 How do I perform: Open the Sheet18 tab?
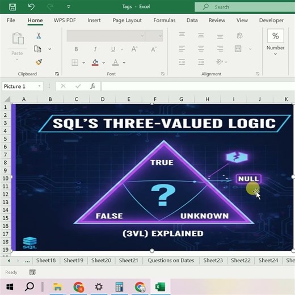point(46,260)
